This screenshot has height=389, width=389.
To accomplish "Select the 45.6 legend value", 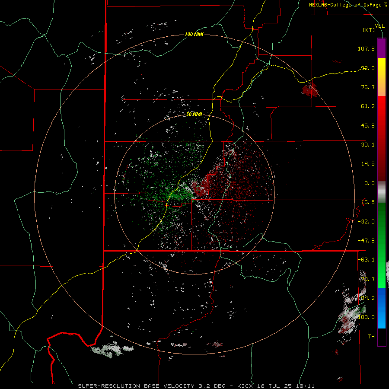I will [x=368, y=125].
